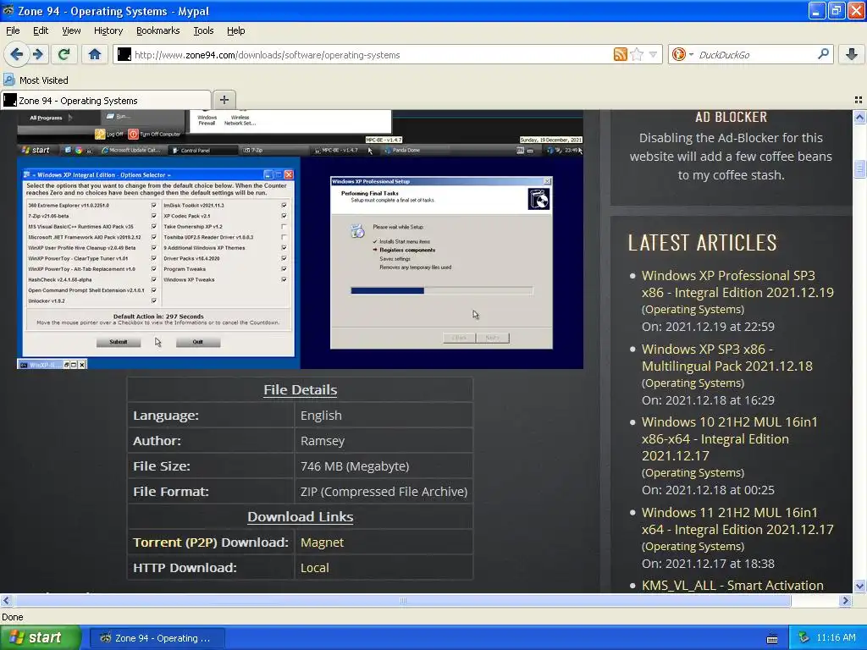Click the XP Professional Setup screenshot
This screenshot has width=867, height=650.
coord(441,262)
